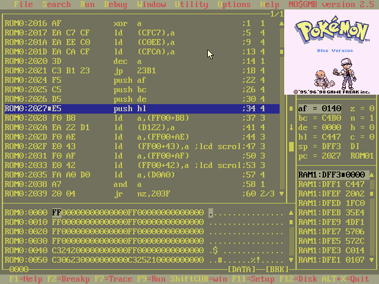Open the Search menu
379x284 pixels.
point(56,4)
